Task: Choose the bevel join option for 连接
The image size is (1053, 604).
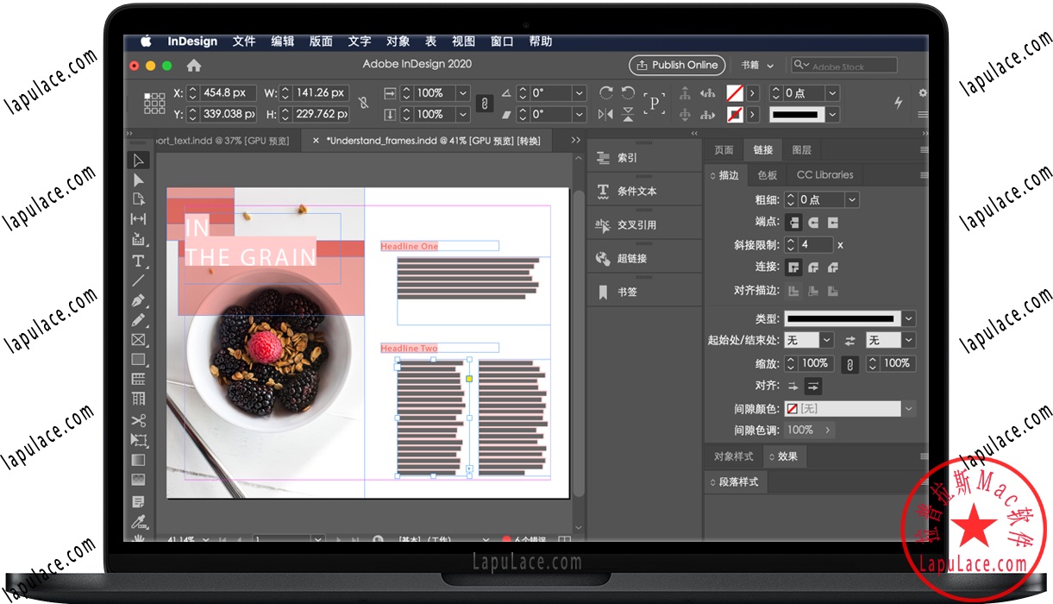Action: tap(832, 267)
